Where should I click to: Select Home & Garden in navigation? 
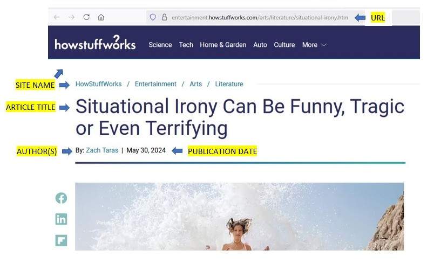[223, 45]
